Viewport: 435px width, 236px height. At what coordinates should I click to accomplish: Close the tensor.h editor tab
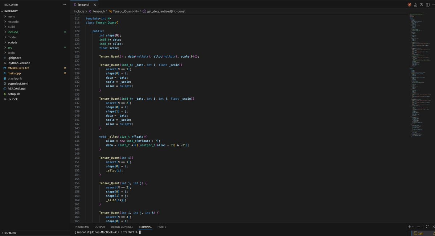[95, 5]
